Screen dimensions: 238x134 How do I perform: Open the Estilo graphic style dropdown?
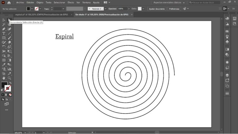pos(143,9)
